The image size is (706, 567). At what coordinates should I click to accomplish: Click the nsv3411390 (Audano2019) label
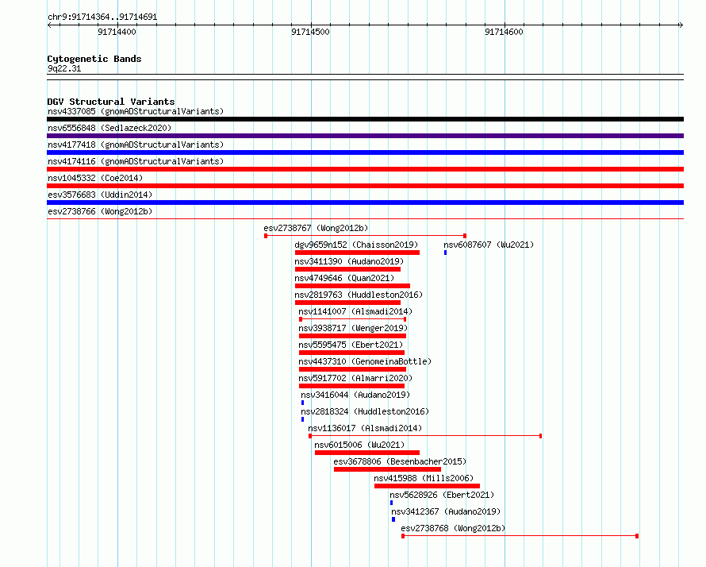(x=349, y=261)
